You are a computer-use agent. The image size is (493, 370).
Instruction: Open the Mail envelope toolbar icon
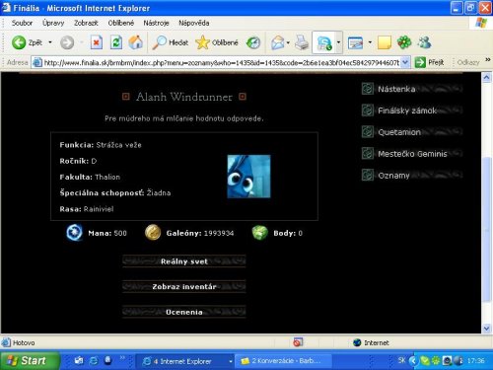(x=278, y=42)
